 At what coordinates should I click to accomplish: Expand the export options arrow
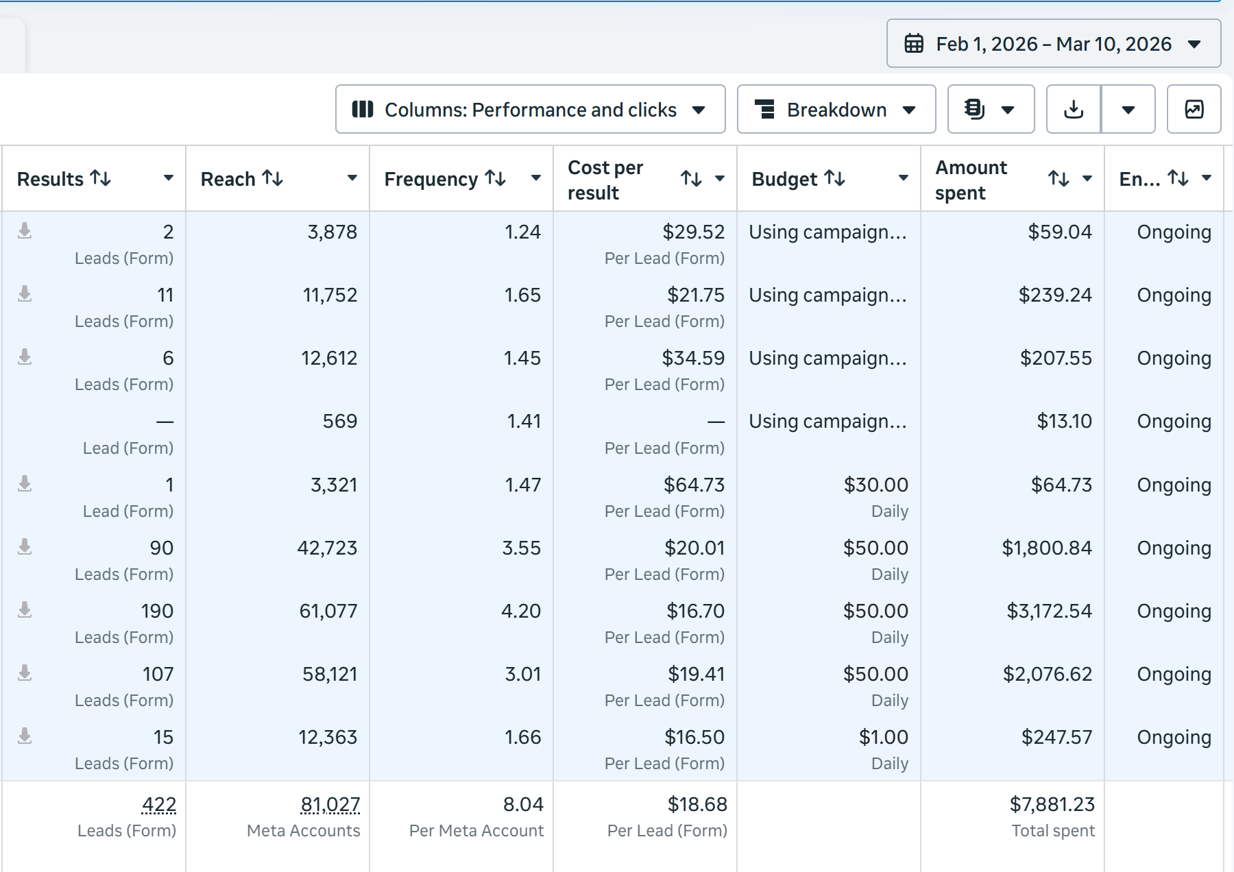pos(1128,109)
